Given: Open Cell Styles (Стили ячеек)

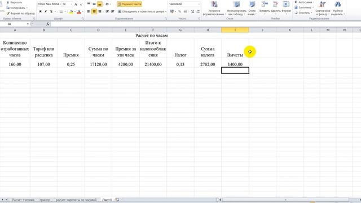Looking at the screenshot, I should (252, 8).
